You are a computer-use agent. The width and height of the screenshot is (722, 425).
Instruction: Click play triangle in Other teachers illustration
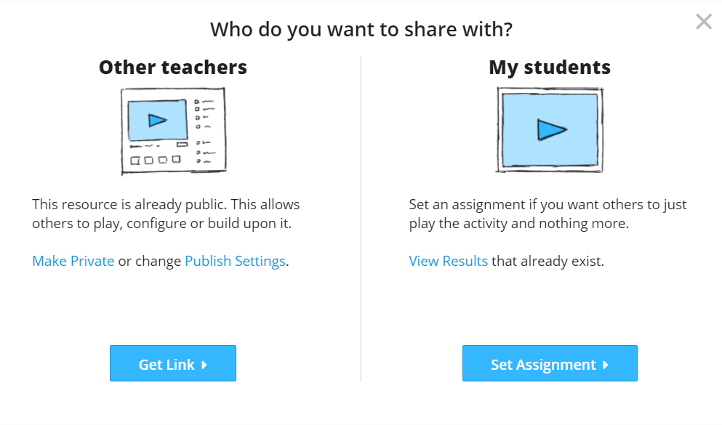click(x=157, y=121)
